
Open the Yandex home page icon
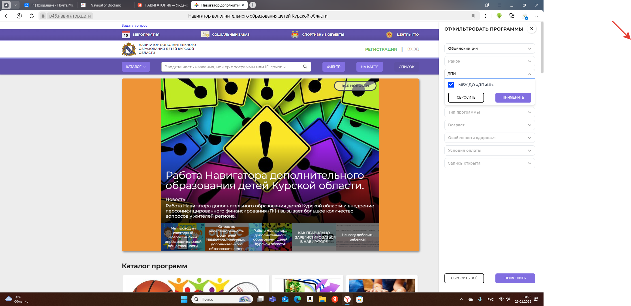tap(19, 16)
